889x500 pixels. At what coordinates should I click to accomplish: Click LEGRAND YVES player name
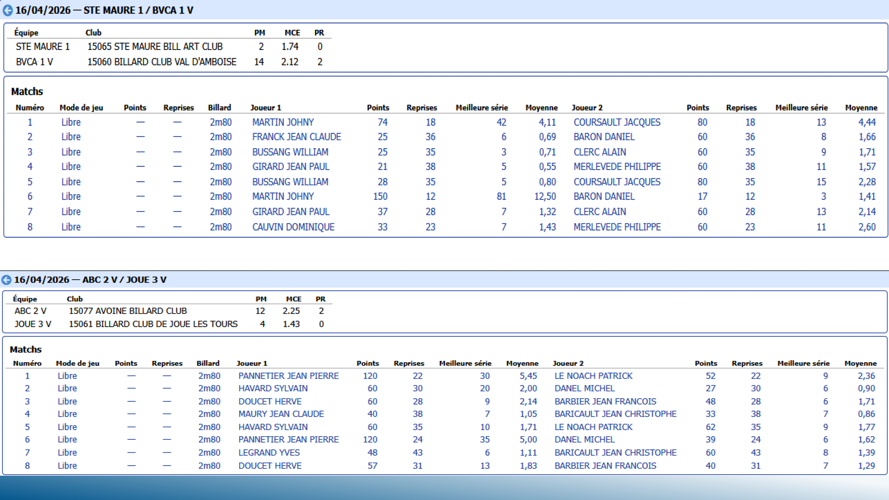[269, 452]
